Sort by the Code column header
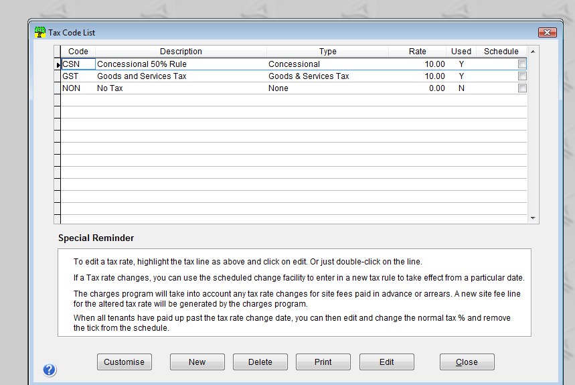The image size is (575, 385). pos(78,52)
